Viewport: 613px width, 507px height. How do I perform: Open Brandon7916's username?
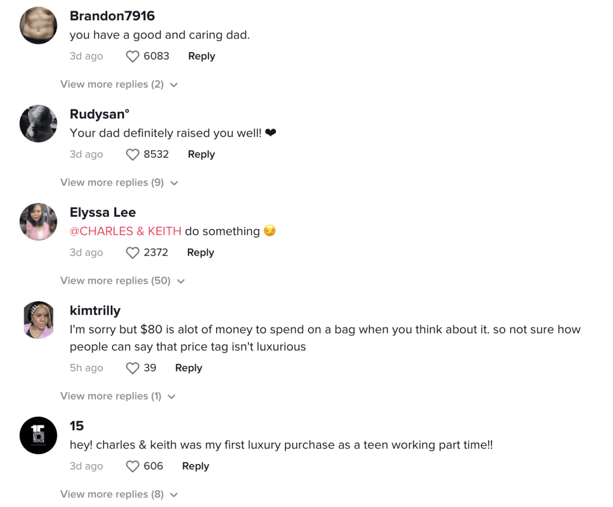click(112, 16)
